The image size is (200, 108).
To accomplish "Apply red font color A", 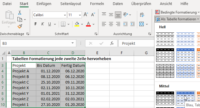I will pyautogui.click(x=88, y=24).
